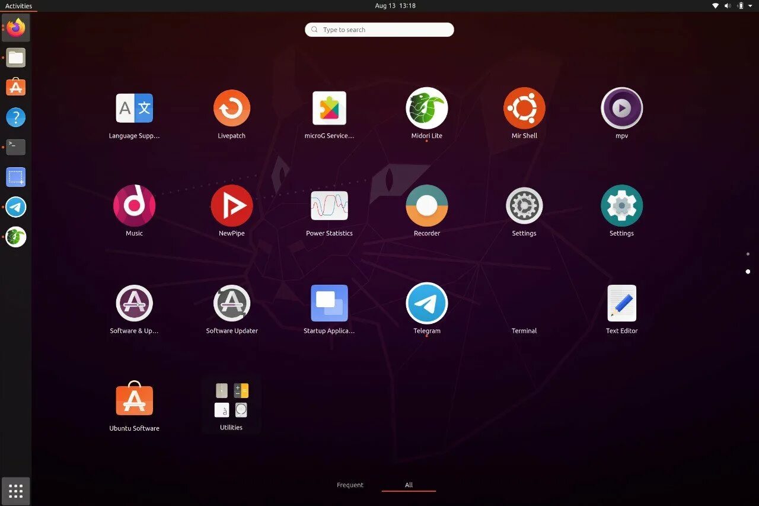Open Ubuntu Software
759x506 pixels.
[x=134, y=400]
